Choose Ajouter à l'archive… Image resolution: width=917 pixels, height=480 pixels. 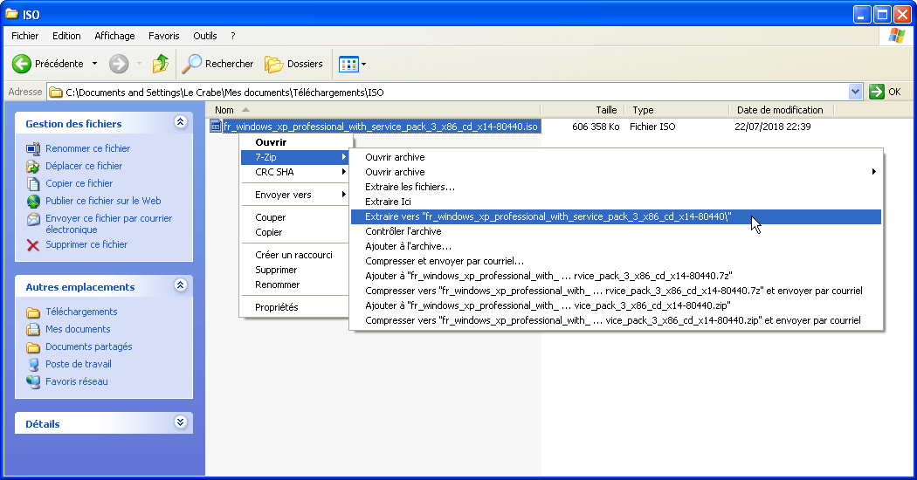(616, 246)
